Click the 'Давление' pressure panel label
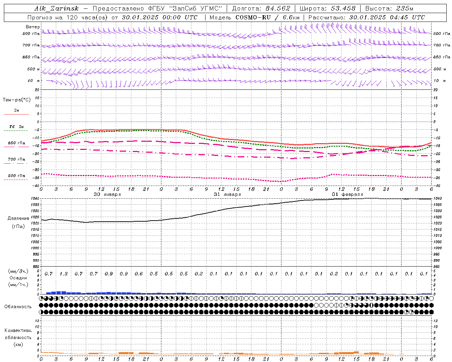The height and width of the screenshot is (362, 452). click(x=18, y=218)
